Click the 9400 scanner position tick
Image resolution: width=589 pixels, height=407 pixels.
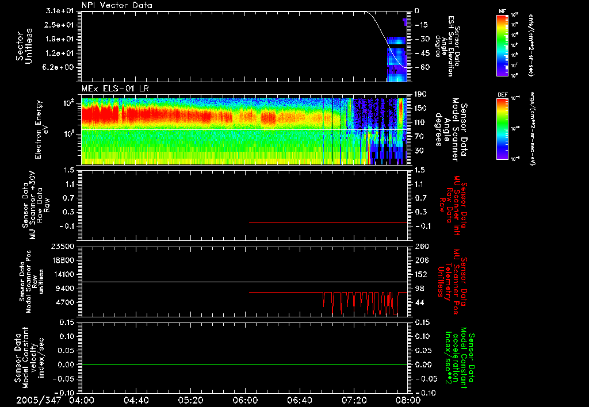click(66, 289)
